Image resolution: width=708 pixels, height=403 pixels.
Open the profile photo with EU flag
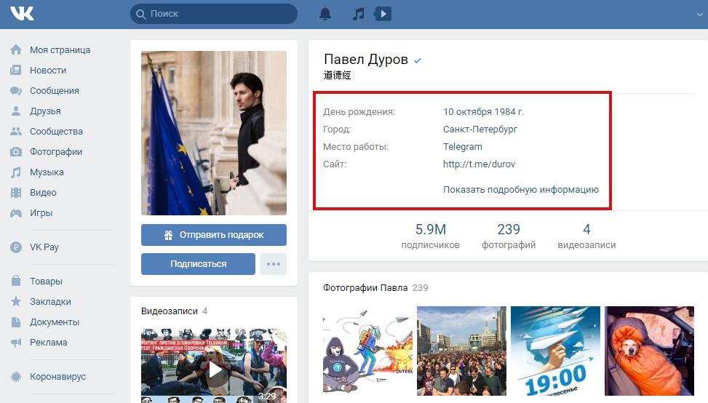214,132
